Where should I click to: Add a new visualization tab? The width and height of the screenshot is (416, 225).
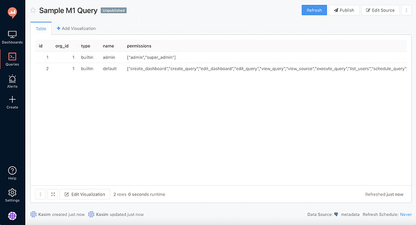coord(76,28)
